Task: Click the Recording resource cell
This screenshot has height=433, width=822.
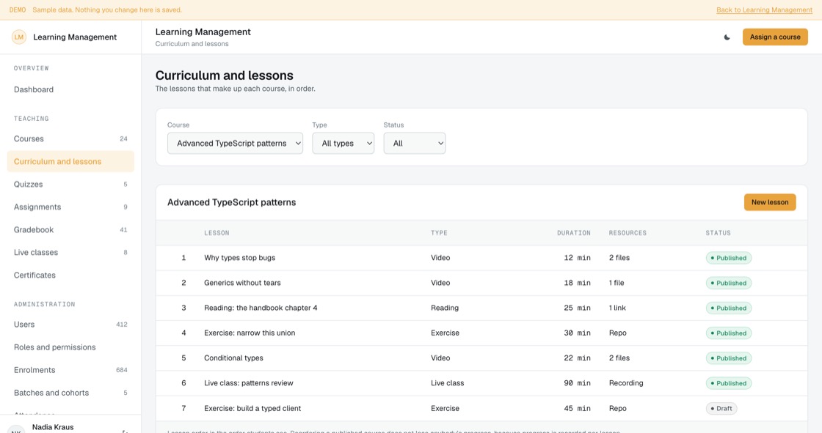Action: point(626,383)
